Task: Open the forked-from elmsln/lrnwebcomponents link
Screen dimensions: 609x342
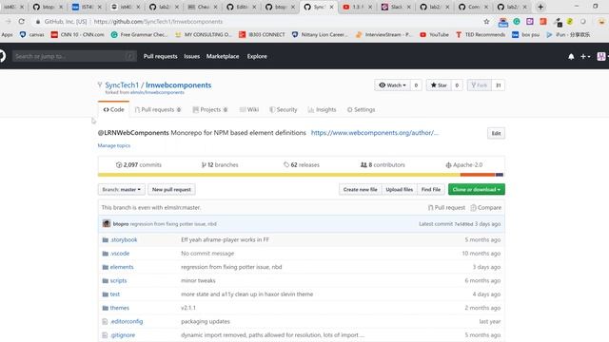Action: click(x=157, y=93)
